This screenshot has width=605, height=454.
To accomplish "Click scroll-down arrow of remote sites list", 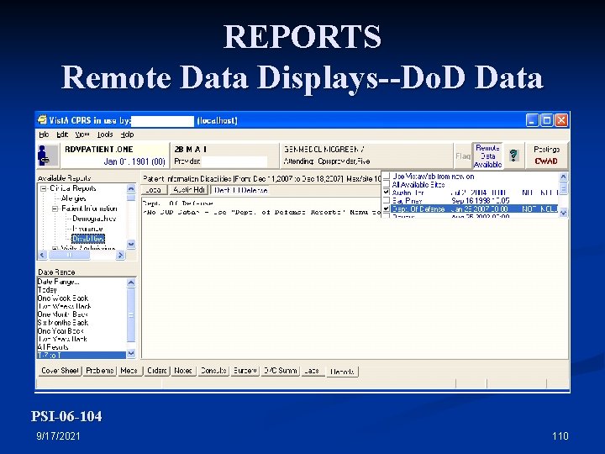I will click(563, 213).
